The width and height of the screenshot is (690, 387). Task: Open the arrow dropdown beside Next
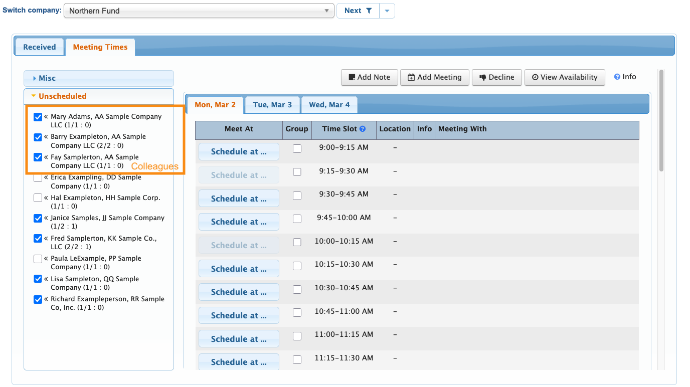(x=387, y=11)
